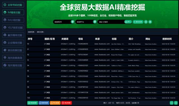Go to YELP商家挖掘

pyautogui.click(x=13, y=28)
